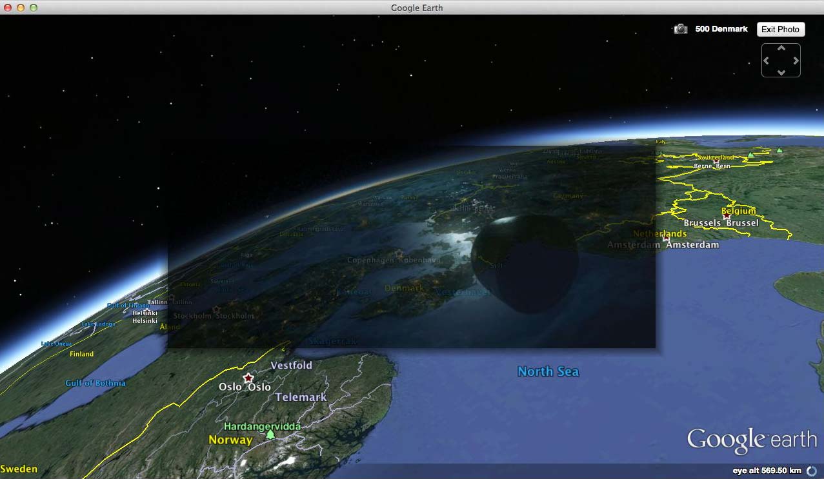Click the Amsterdam capital star marker
This screenshot has width=824, height=479.
[x=667, y=239]
